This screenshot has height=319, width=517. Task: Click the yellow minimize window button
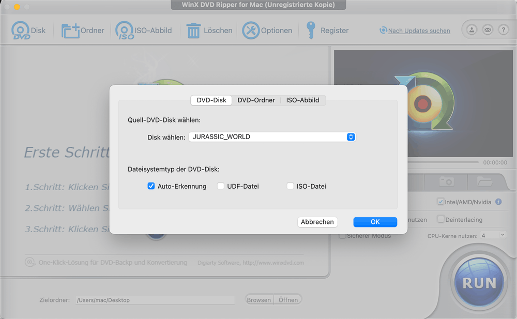(x=17, y=7)
